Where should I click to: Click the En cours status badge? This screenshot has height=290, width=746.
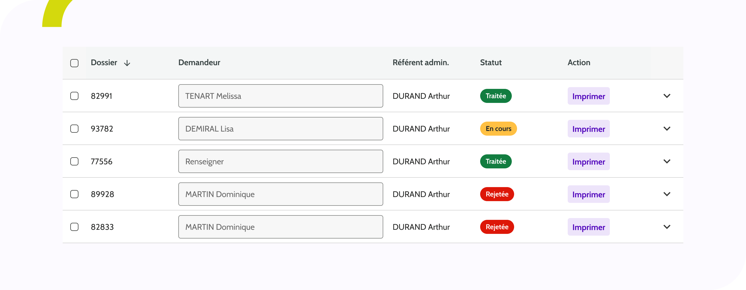pos(498,129)
